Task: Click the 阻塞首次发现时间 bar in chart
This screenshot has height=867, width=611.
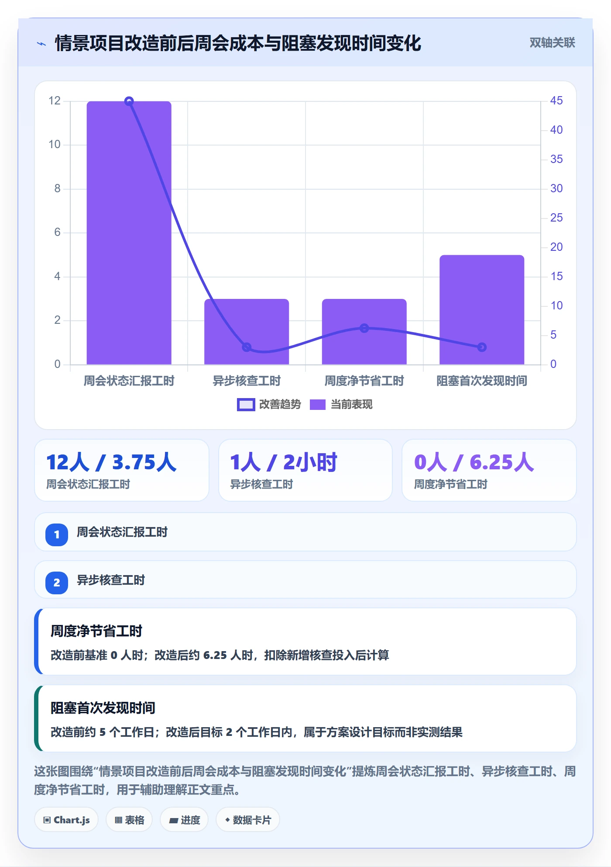Action: [482, 310]
